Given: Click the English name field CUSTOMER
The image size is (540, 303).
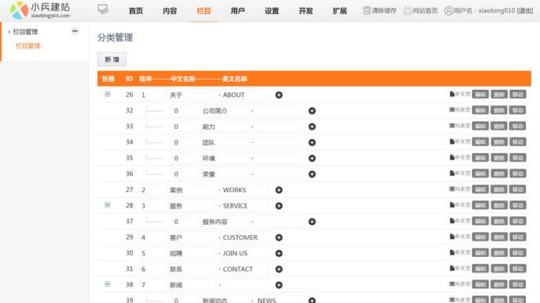Looking at the screenshot, I should [245, 237].
